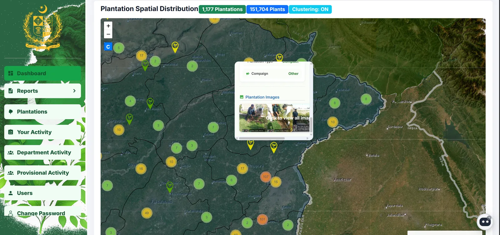Click the 151,704 Plants badge
This screenshot has height=235, width=500.
(267, 9)
